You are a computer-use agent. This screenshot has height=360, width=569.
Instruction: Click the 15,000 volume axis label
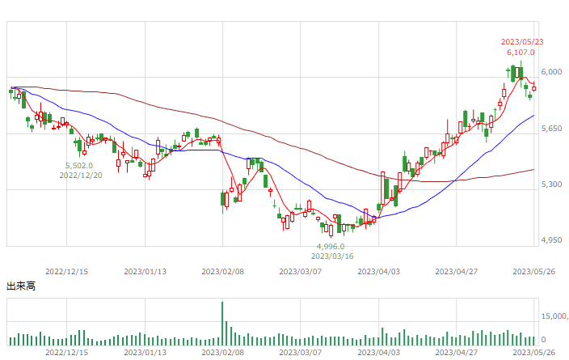554,316
